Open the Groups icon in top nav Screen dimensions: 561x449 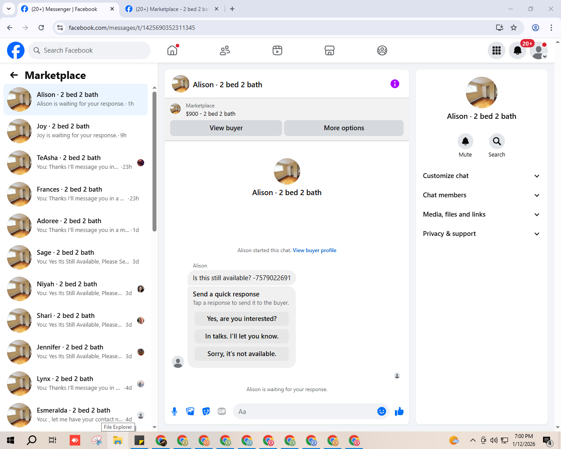pos(382,50)
